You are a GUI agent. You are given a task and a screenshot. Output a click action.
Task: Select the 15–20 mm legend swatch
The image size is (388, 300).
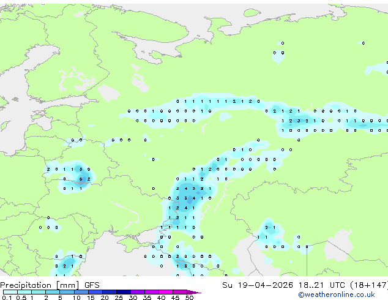pos(95,292)
